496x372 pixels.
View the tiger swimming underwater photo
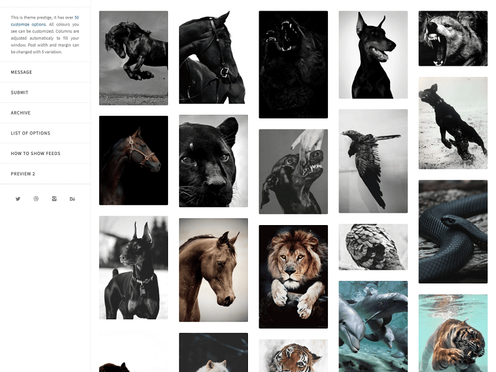(453, 334)
